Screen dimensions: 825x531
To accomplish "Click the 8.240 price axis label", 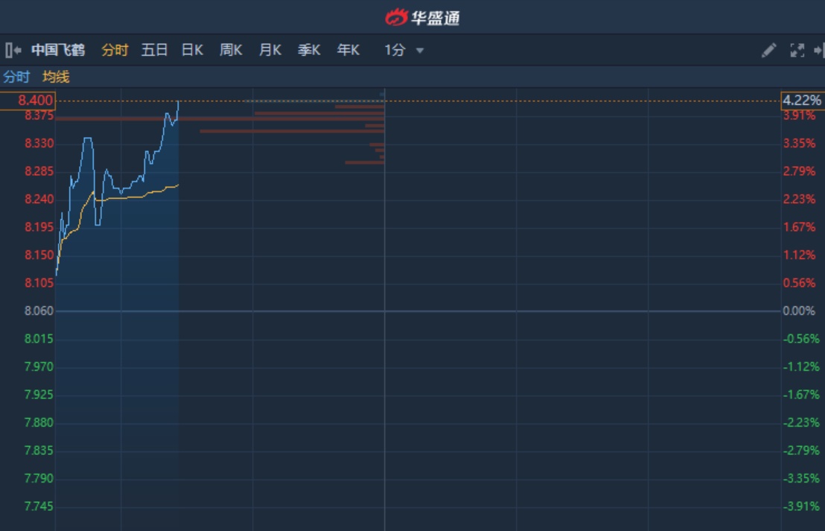I will pos(39,199).
